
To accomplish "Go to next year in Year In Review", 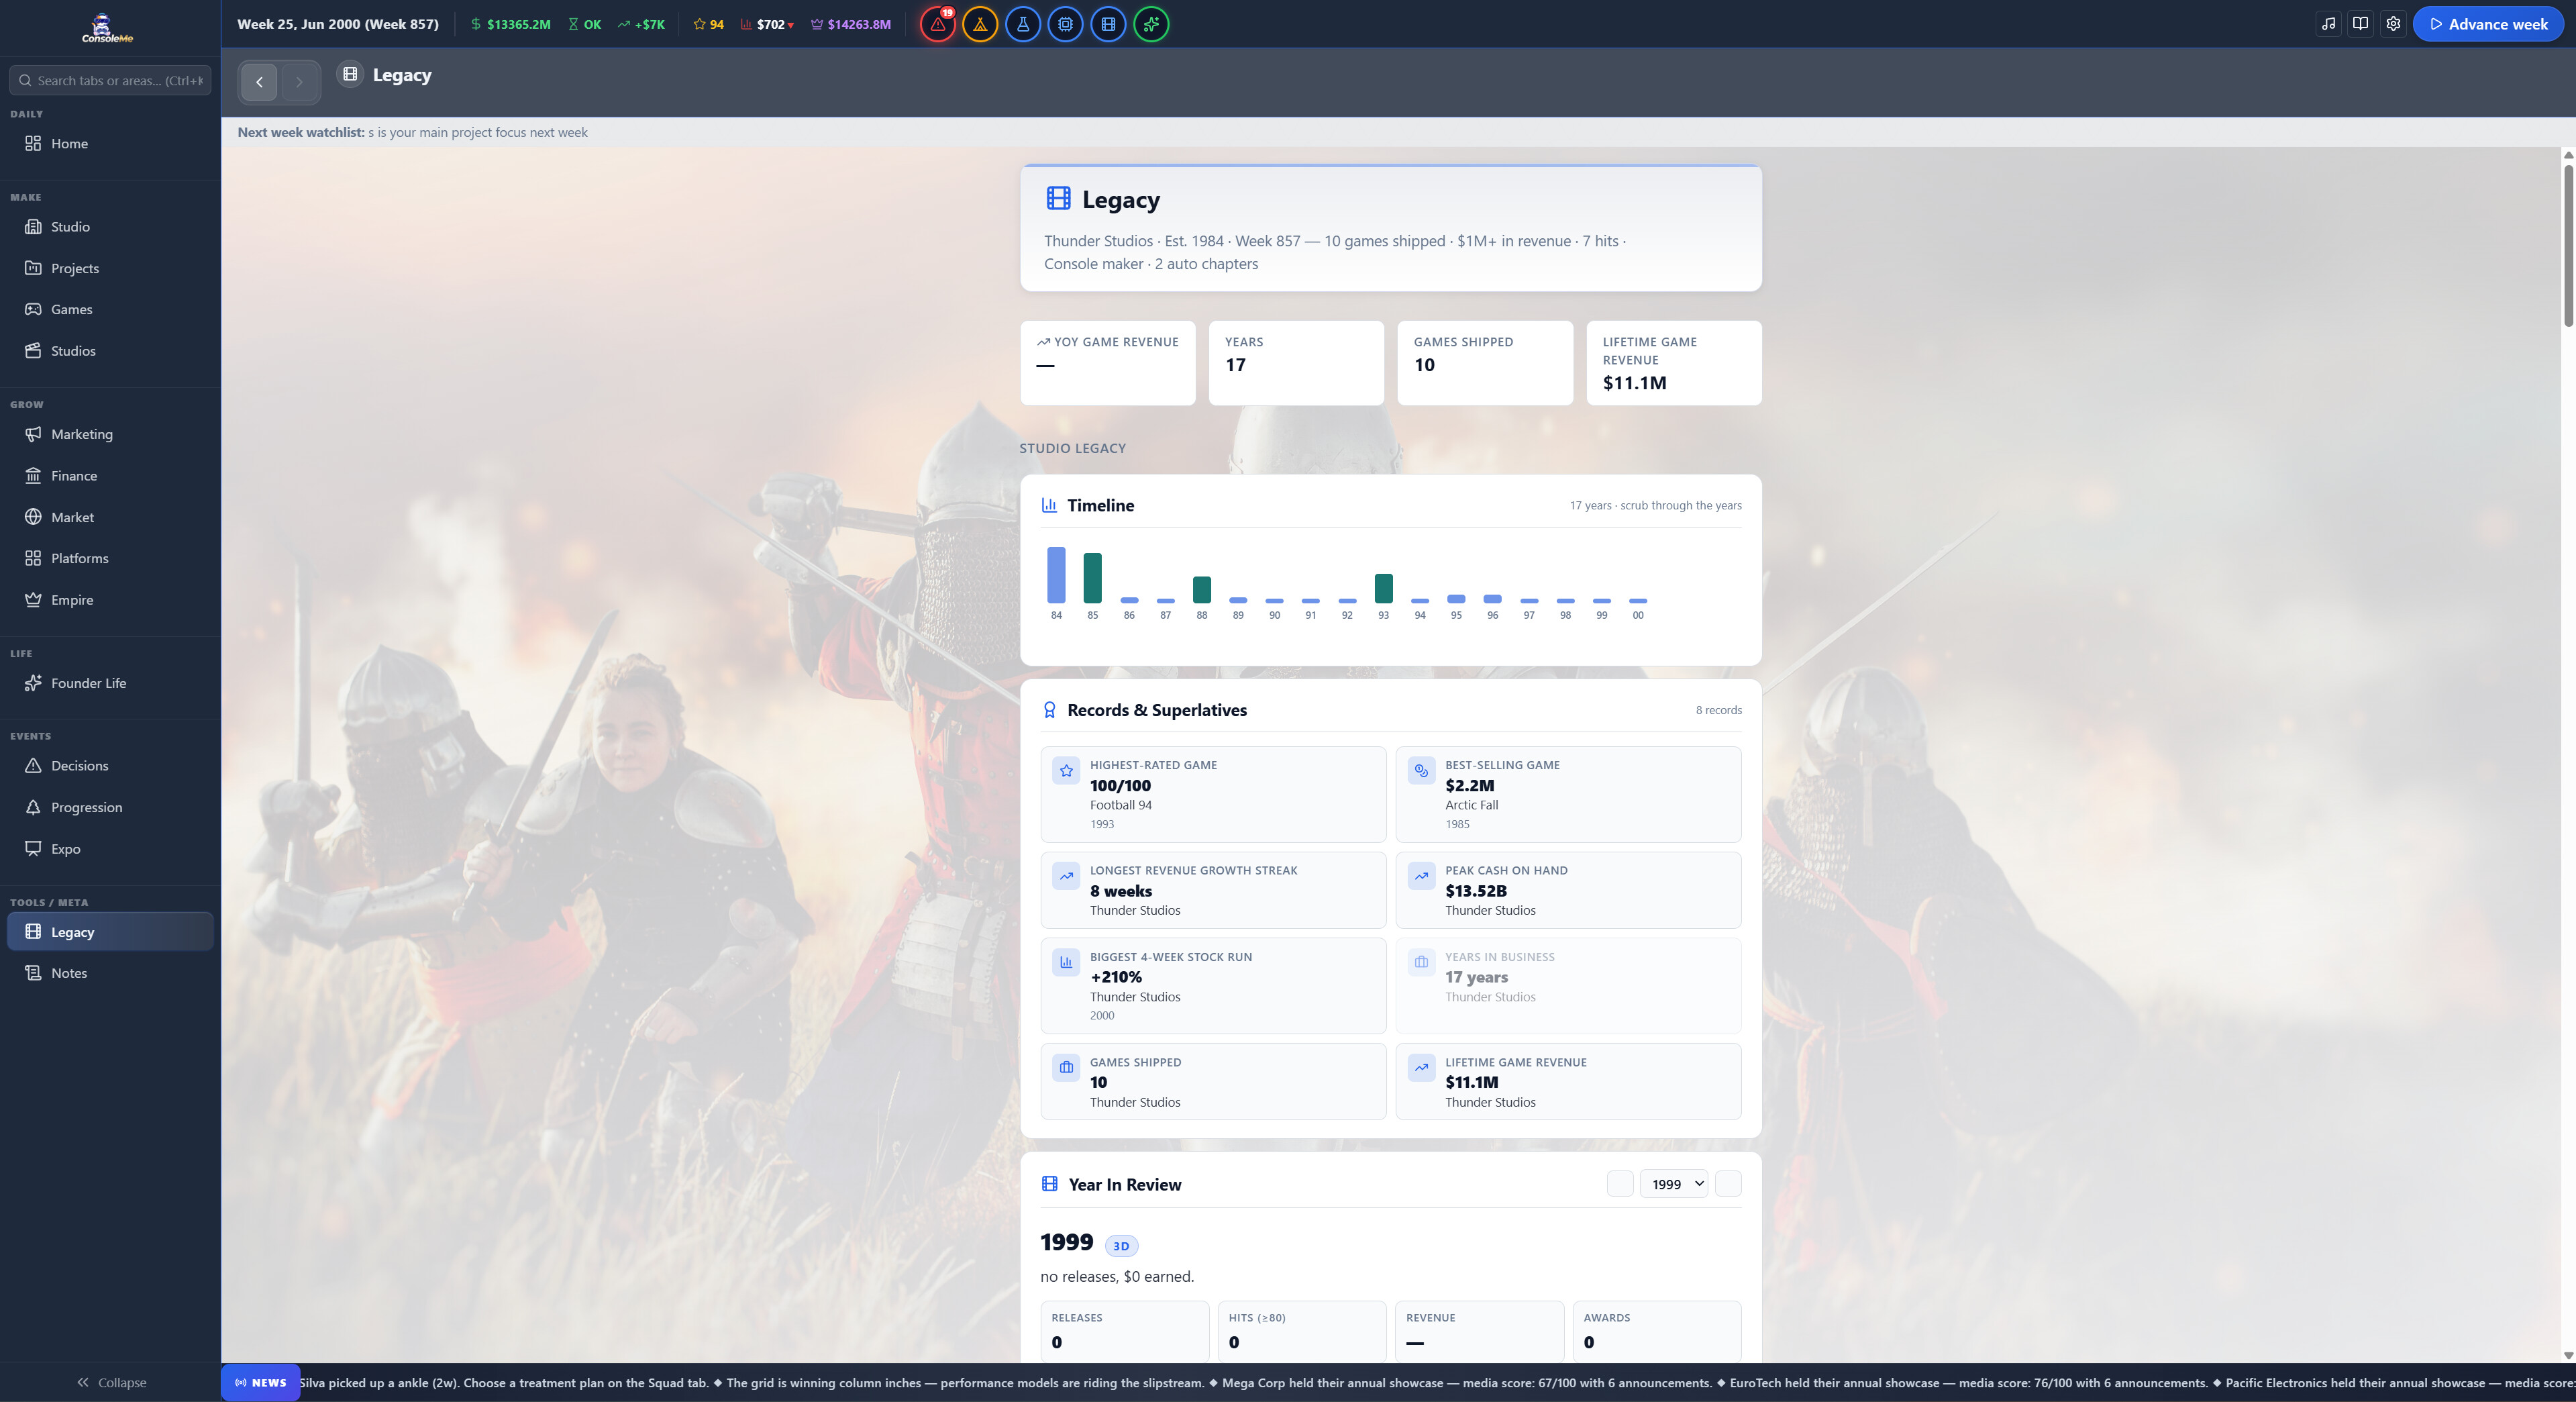I will tap(1728, 1184).
